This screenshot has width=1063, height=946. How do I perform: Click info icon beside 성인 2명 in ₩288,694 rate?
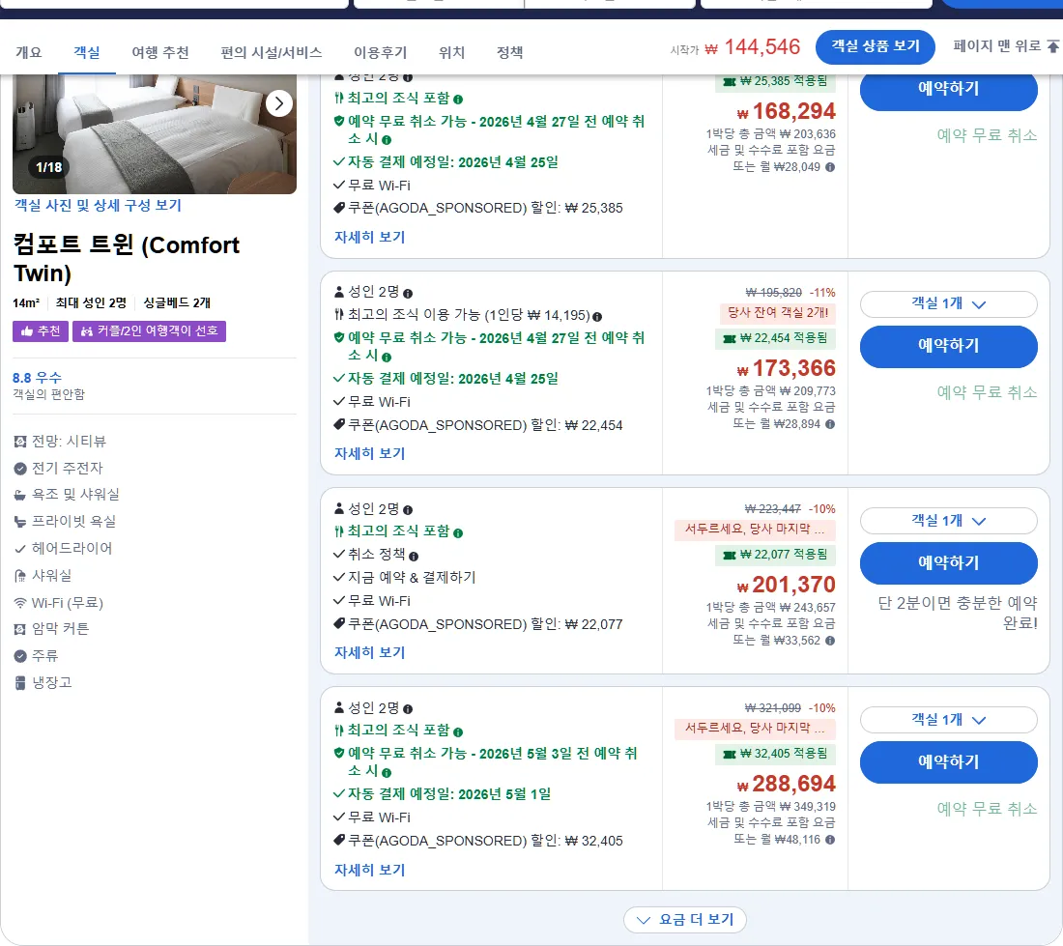pyautogui.click(x=408, y=709)
